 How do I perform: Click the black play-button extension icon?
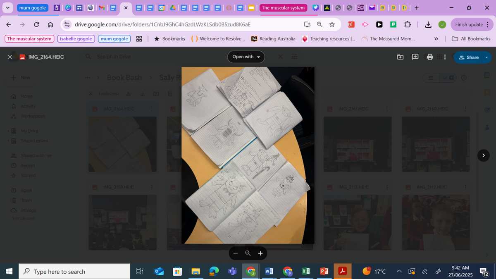tap(379, 25)
